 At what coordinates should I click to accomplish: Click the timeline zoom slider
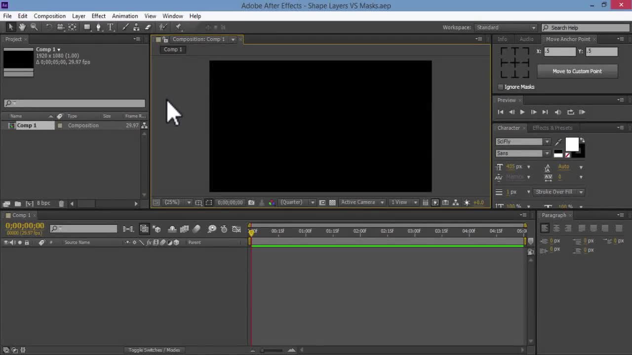coord(273,350)
